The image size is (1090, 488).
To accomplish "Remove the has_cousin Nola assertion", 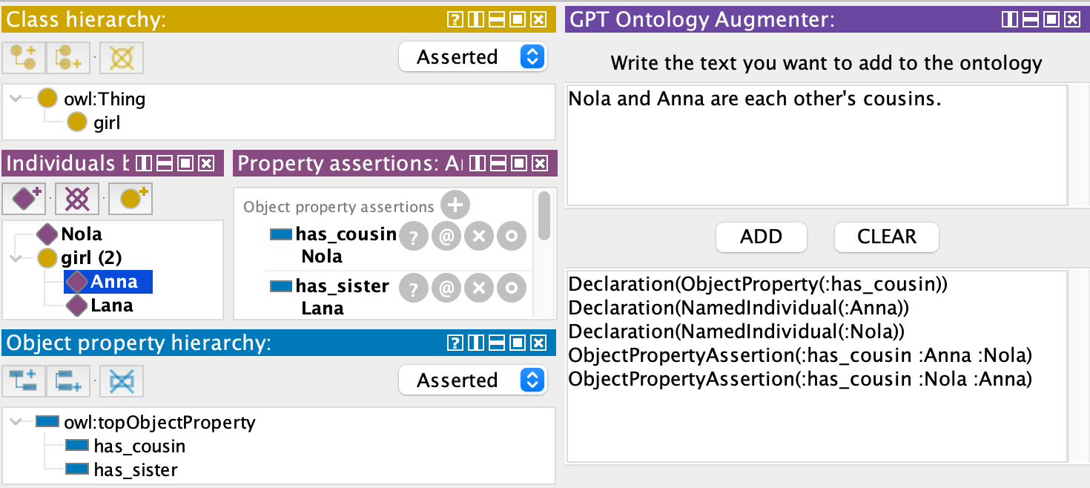I will pos(479,237).
